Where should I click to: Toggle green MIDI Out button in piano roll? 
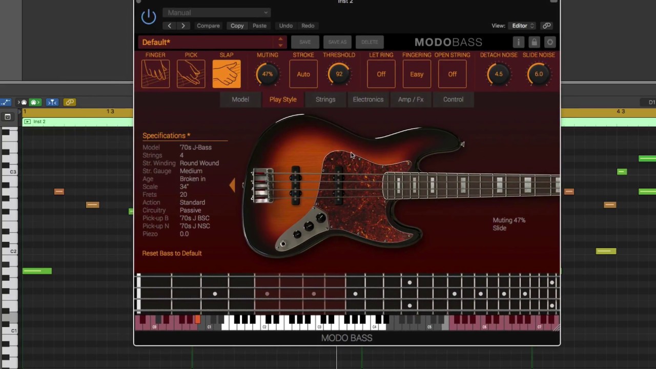click(35, 102)
